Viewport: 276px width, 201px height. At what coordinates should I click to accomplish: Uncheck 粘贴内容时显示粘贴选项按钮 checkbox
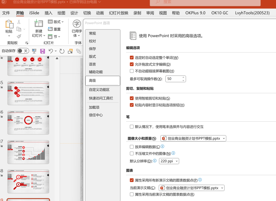(x=132, y=105)
